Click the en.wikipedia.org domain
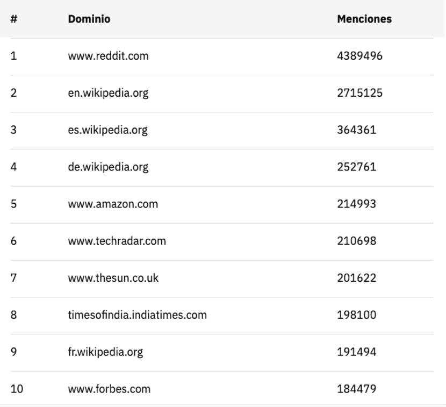Image resolution: width=446 pixels, height=407 pixels. pos(107,93)
